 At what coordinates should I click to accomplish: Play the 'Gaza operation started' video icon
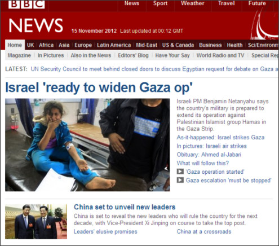pyautogui.click(x=180, y=172)
